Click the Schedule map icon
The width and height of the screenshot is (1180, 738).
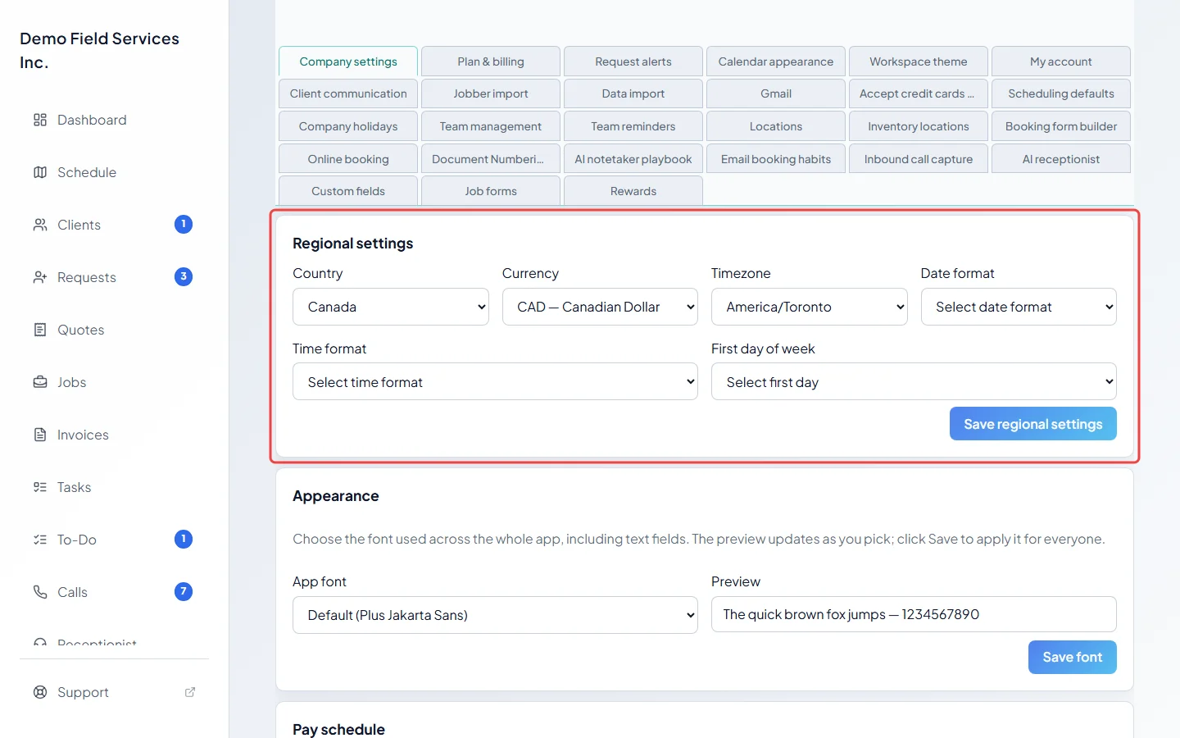pyautogui.click(x=40, y=172)
